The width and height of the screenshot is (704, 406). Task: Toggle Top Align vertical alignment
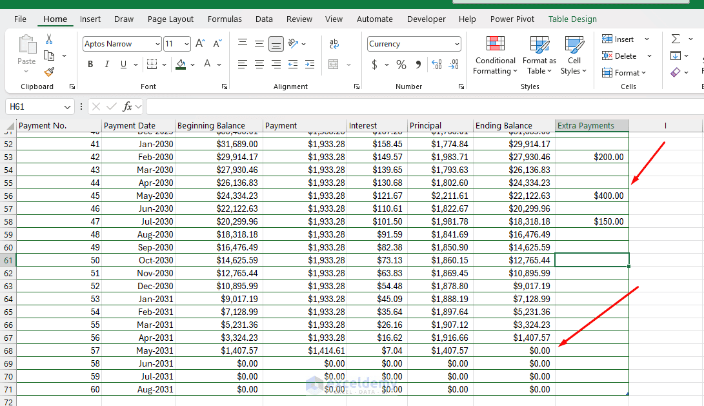[x=243, y=43]
